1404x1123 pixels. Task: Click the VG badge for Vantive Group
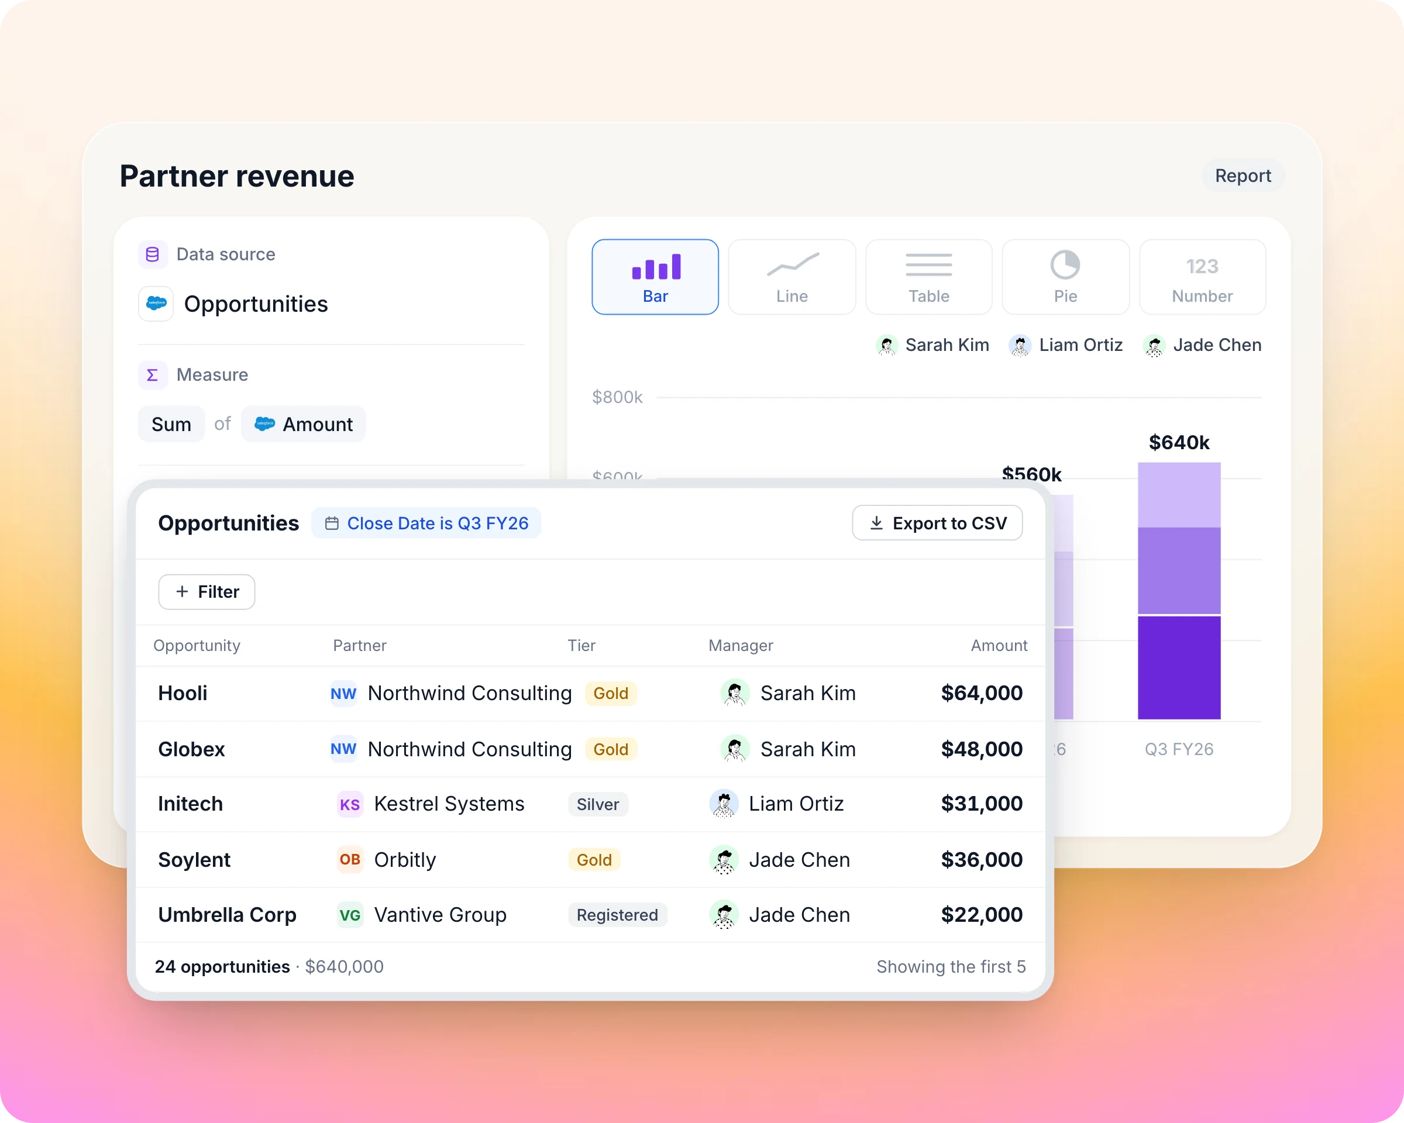pos(350,915)
